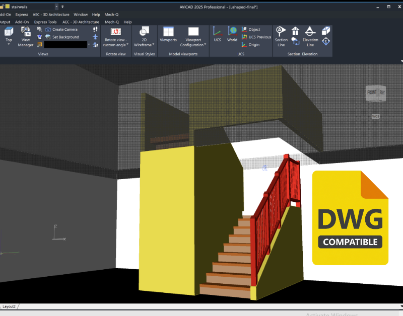403x316 pixels.
Task: Open the stairwalls layer dropdown
Action: (56, 7)
